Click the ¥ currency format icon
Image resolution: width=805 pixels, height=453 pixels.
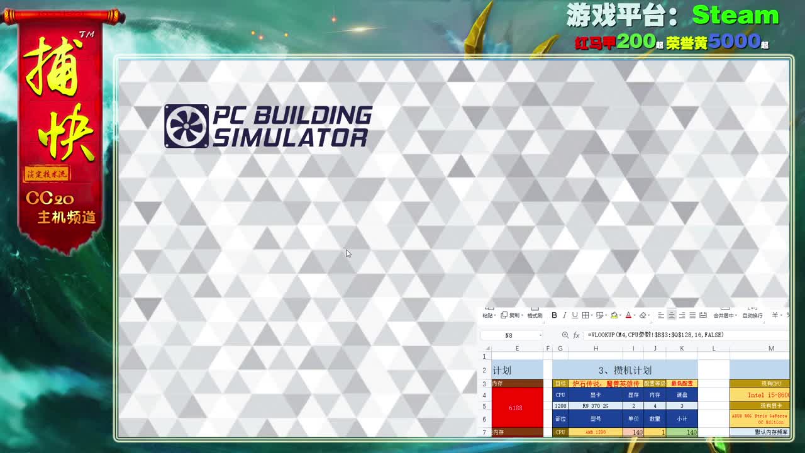tap(775, 315)
